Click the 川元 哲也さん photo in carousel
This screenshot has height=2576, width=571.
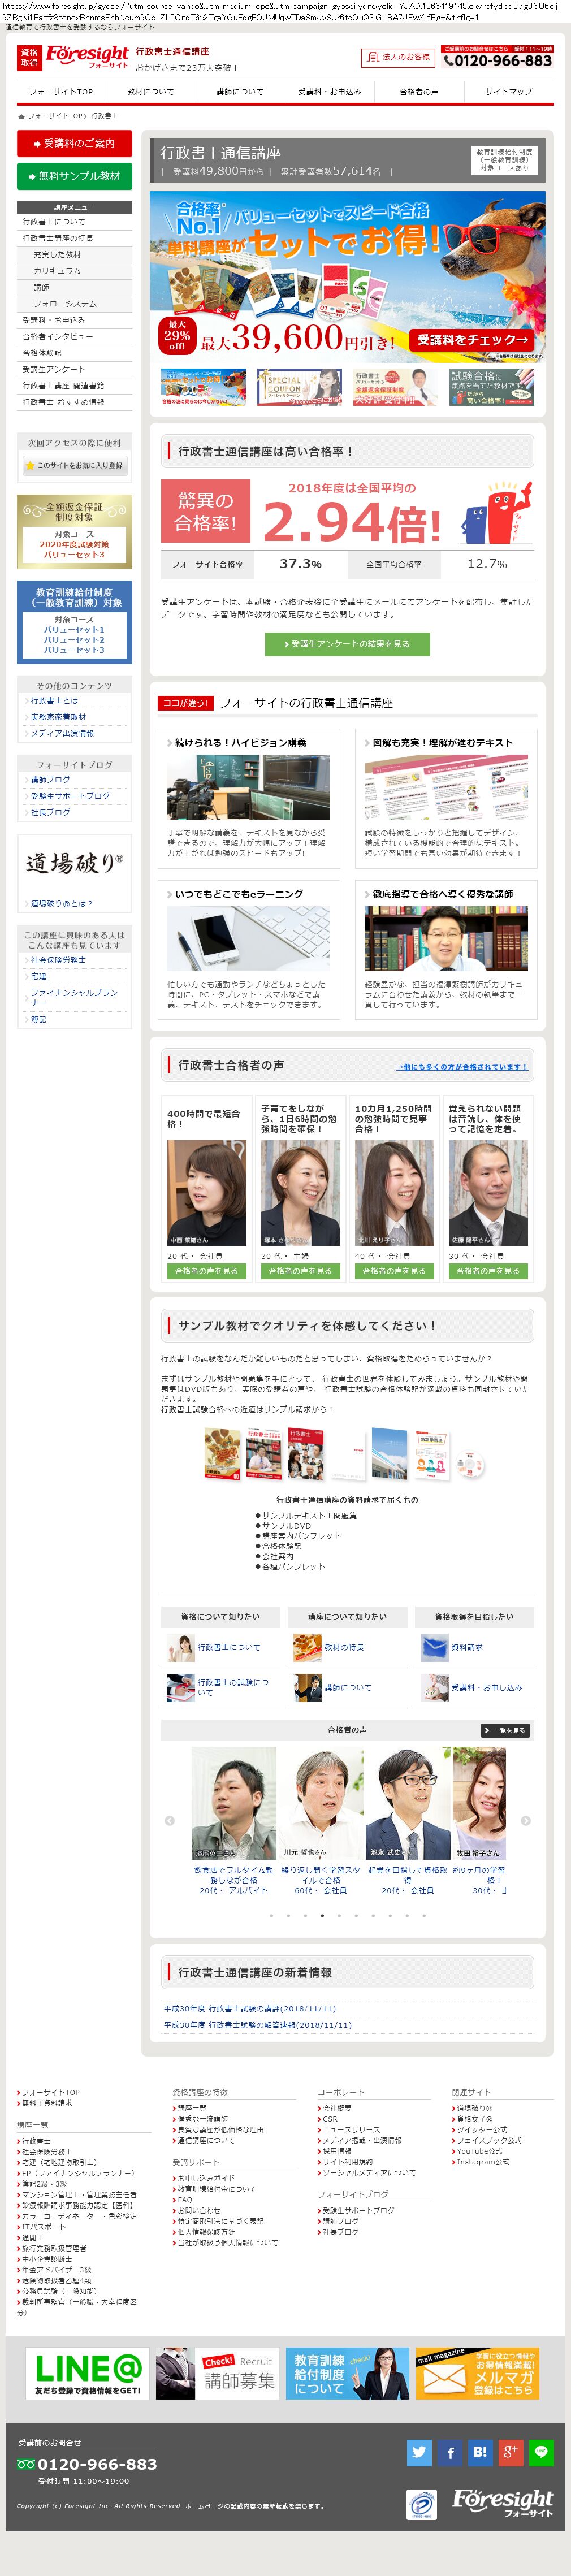tap(321, 1802)
